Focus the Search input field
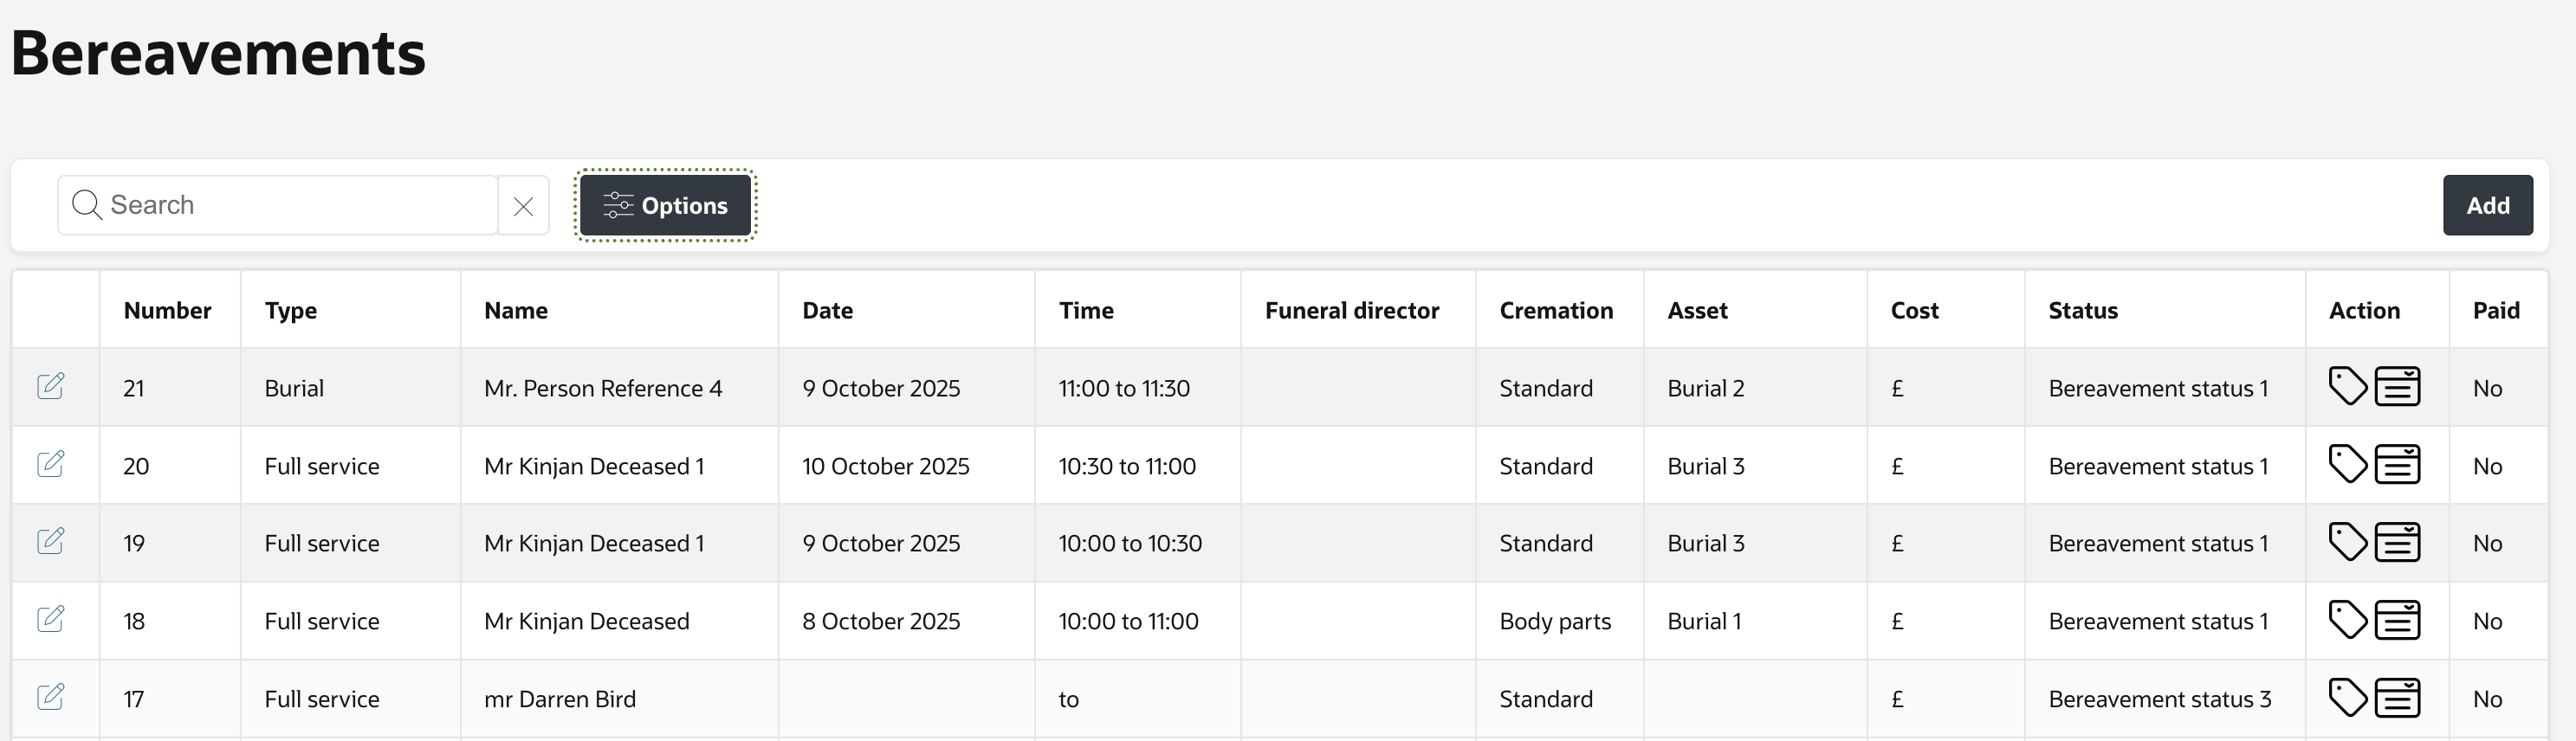Viewport: 2576px width, 741px height. [300, 206]
